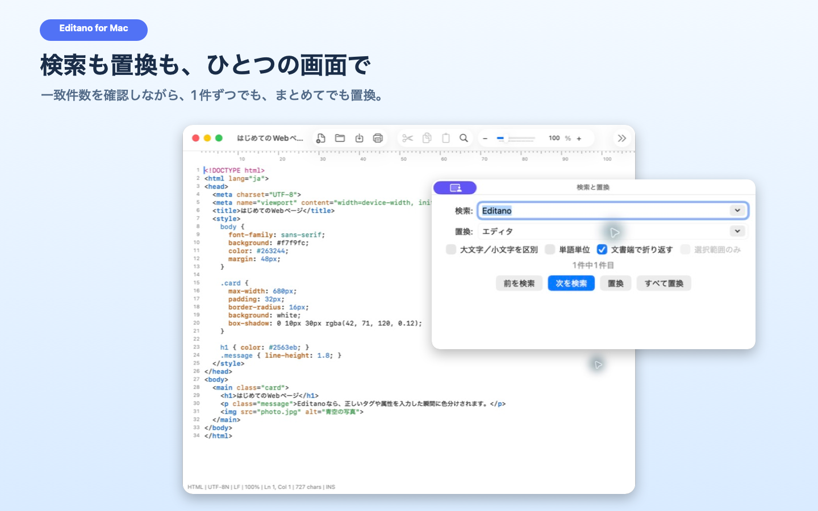Image resolution: width=818 pixels, height=511 pixels.
Task: Open the 置換 field history dropdown
Action: [737, 231]
